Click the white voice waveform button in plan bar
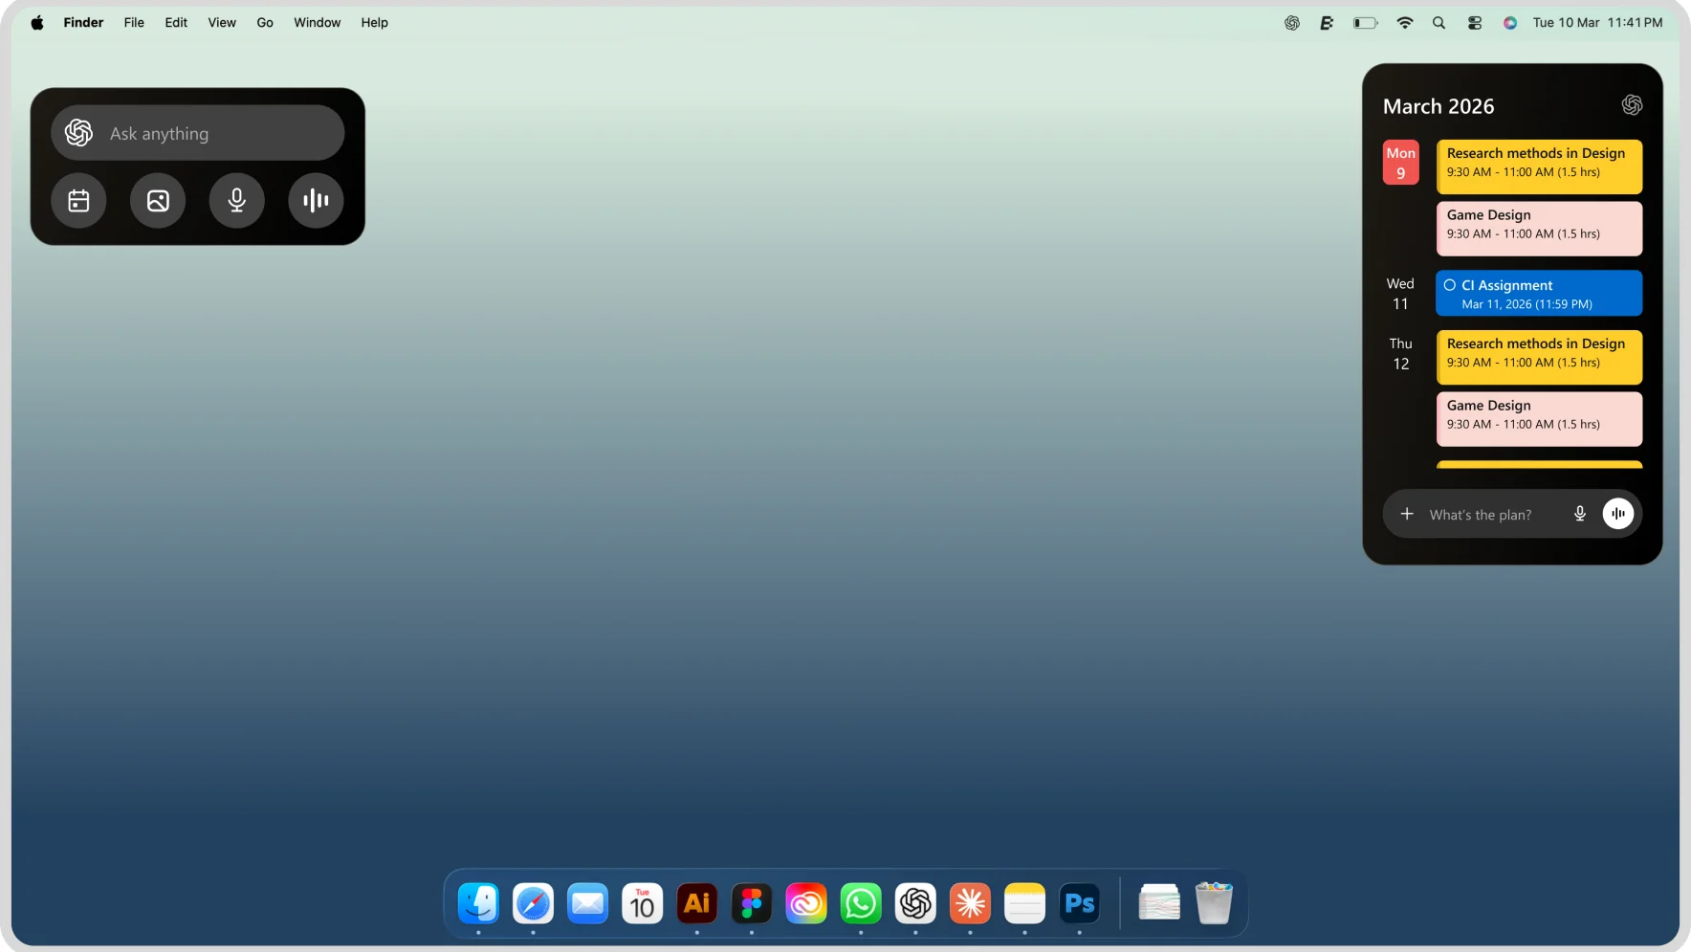The height and width of the screenshot is (952, 1691). coord(1618,514)
